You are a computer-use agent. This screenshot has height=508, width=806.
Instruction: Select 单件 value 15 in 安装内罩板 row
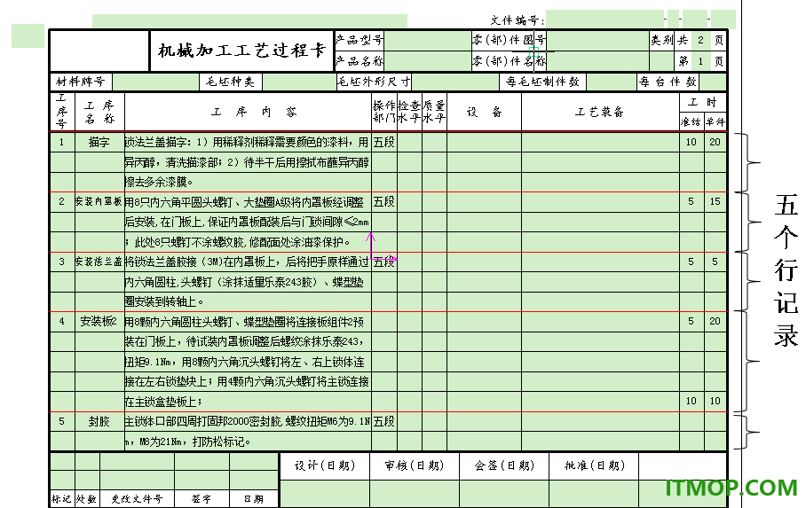[715, 202]
